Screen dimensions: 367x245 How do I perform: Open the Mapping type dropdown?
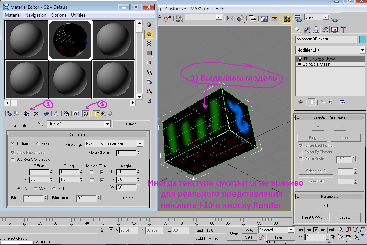click(140, 144)
